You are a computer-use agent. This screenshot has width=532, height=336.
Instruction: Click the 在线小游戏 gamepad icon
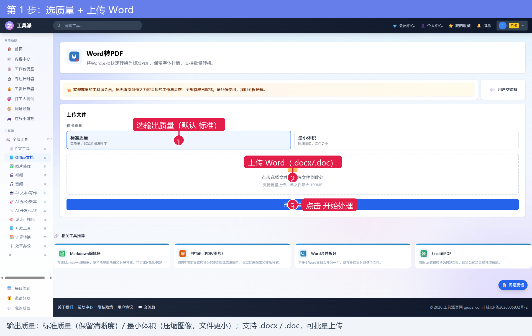click(9, 119)
